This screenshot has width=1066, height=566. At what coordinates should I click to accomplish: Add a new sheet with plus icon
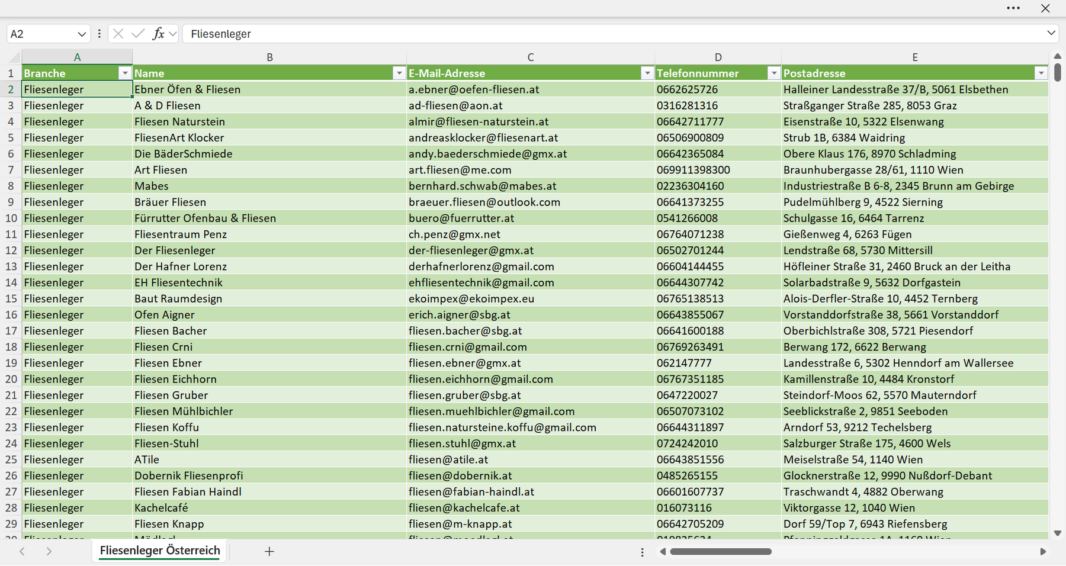point(269,551)
